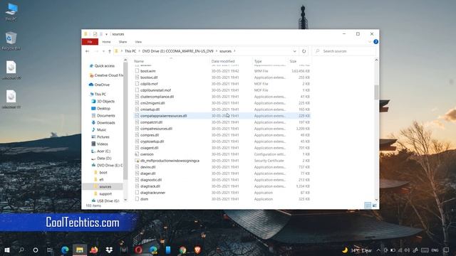Select Data (D:) drive in sidebar
Viewport: 456px width, 256px height.
click(104, 158)
